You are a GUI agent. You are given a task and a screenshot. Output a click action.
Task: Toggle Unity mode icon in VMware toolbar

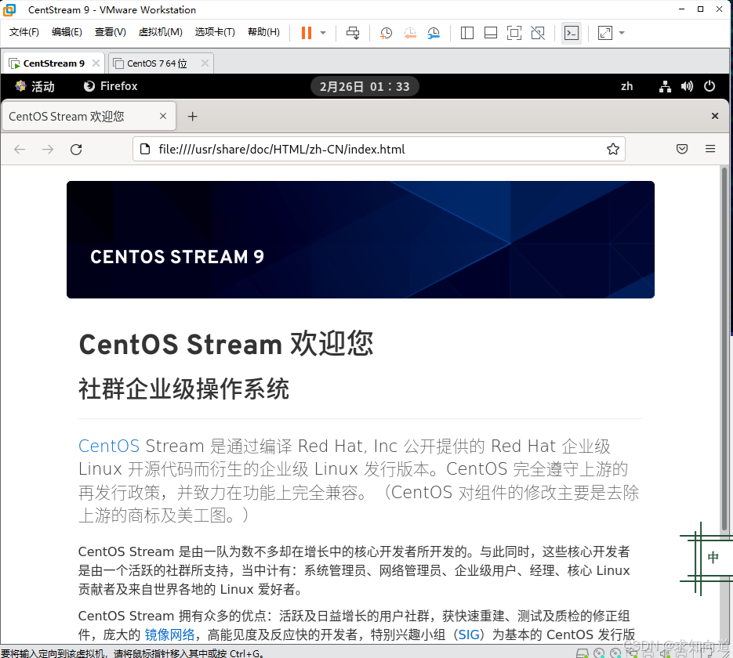[538, 33]
